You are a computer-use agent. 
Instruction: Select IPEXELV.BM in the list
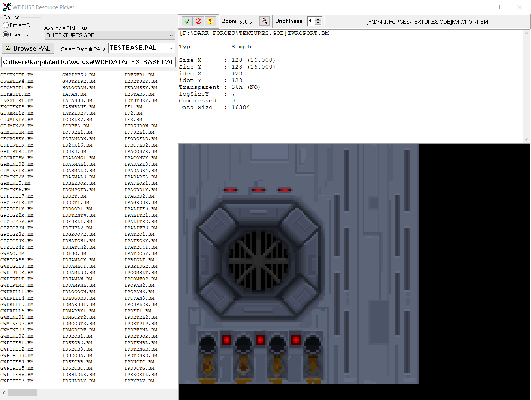(139, 381)
